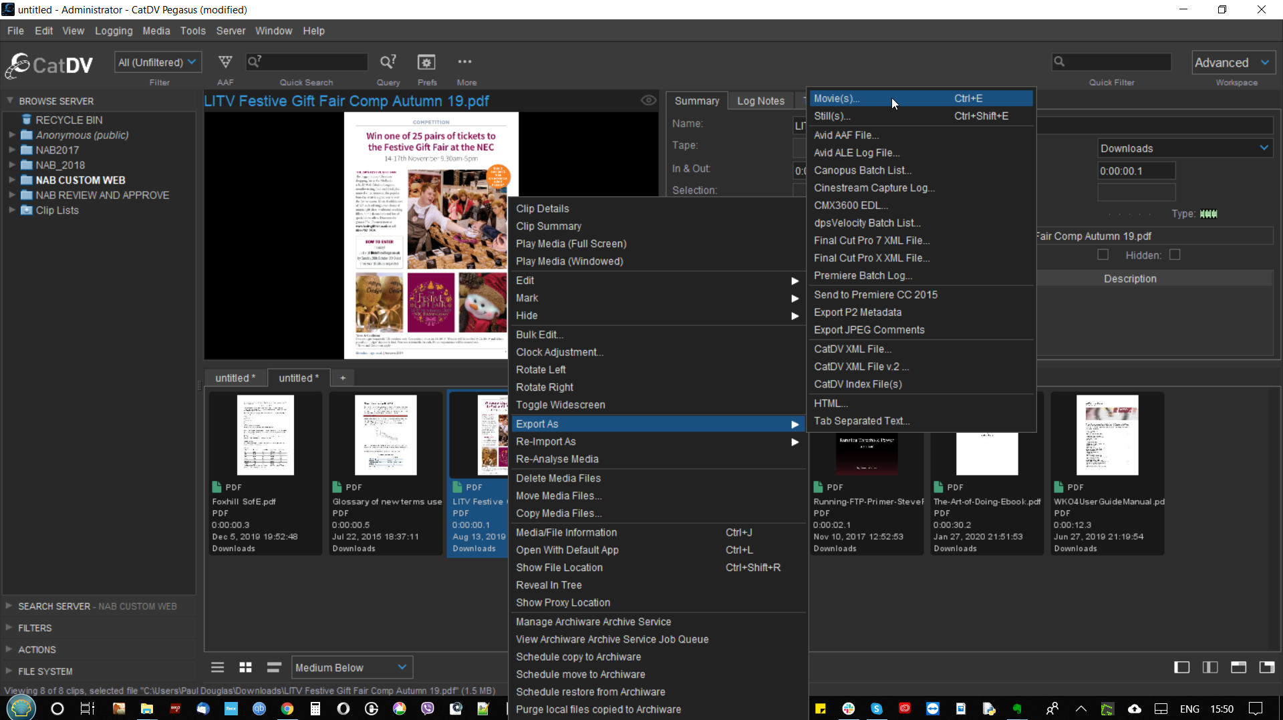The height and width of the screenshot is (720, 1283).
Task: Select CatDV XML File... export option
Action: click(921, 349)
